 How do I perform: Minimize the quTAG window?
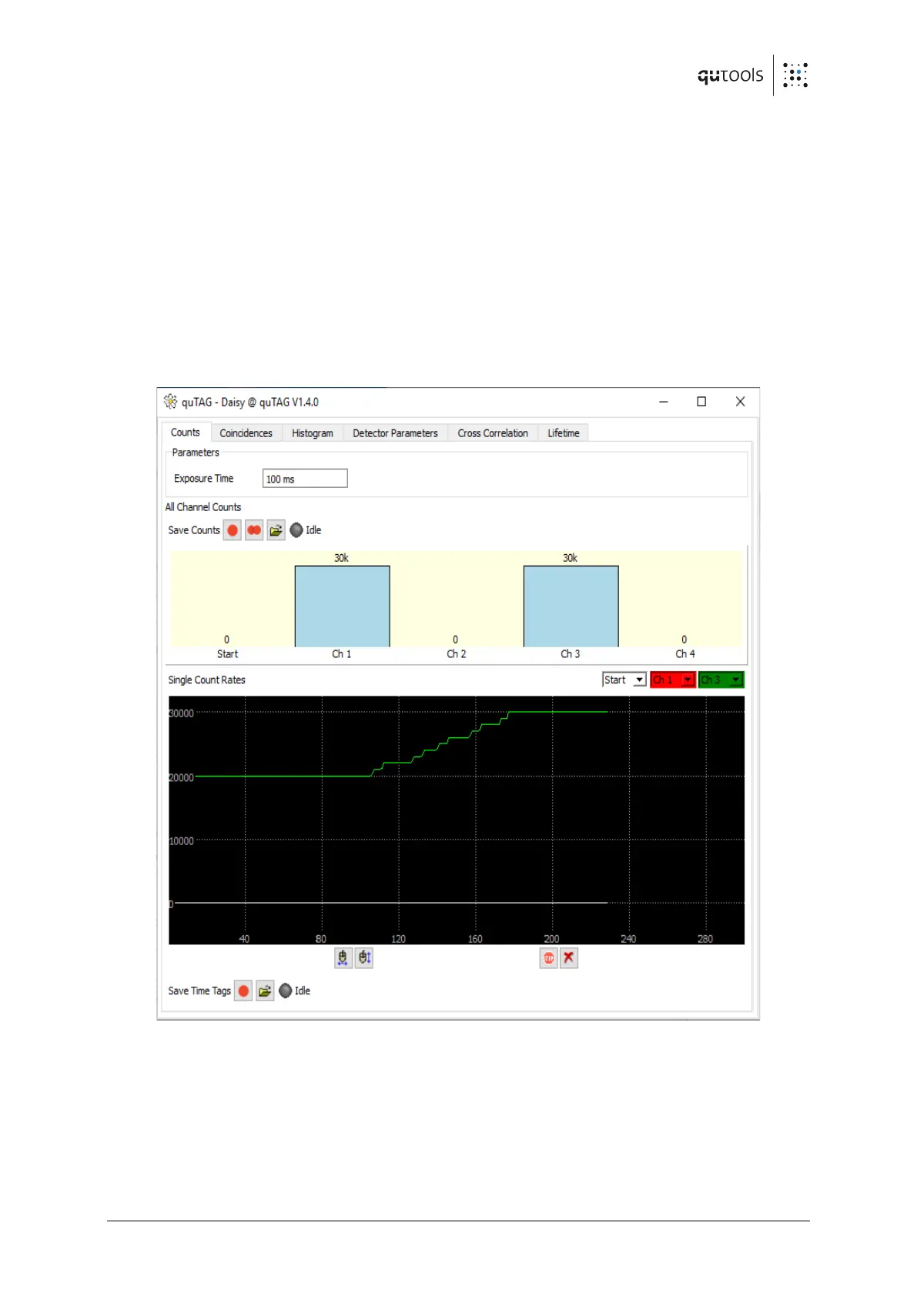coord(664,402)
